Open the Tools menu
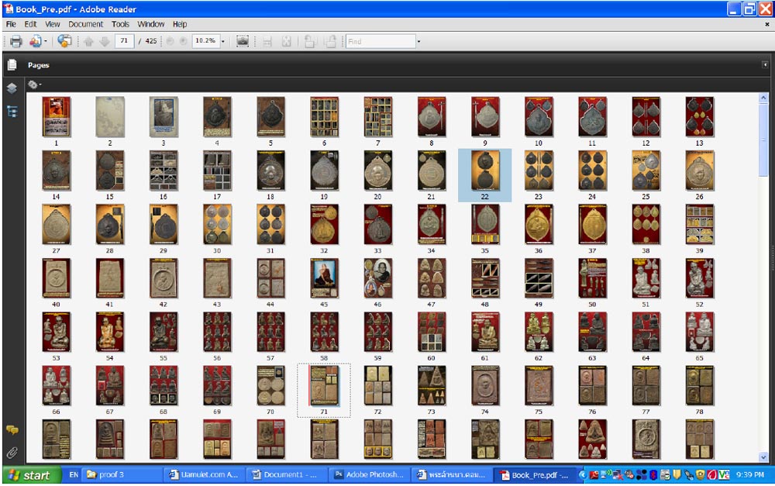775x486 pixels. [x=120, y=24]
